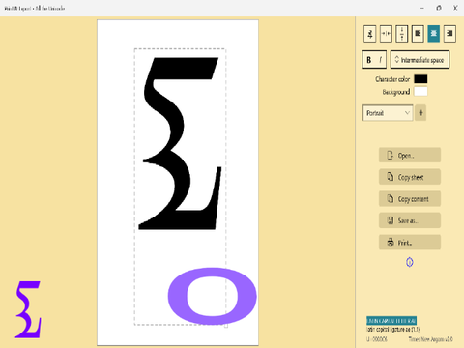Click the Save as... button
The image size is (464, 348).
(410, 220)
